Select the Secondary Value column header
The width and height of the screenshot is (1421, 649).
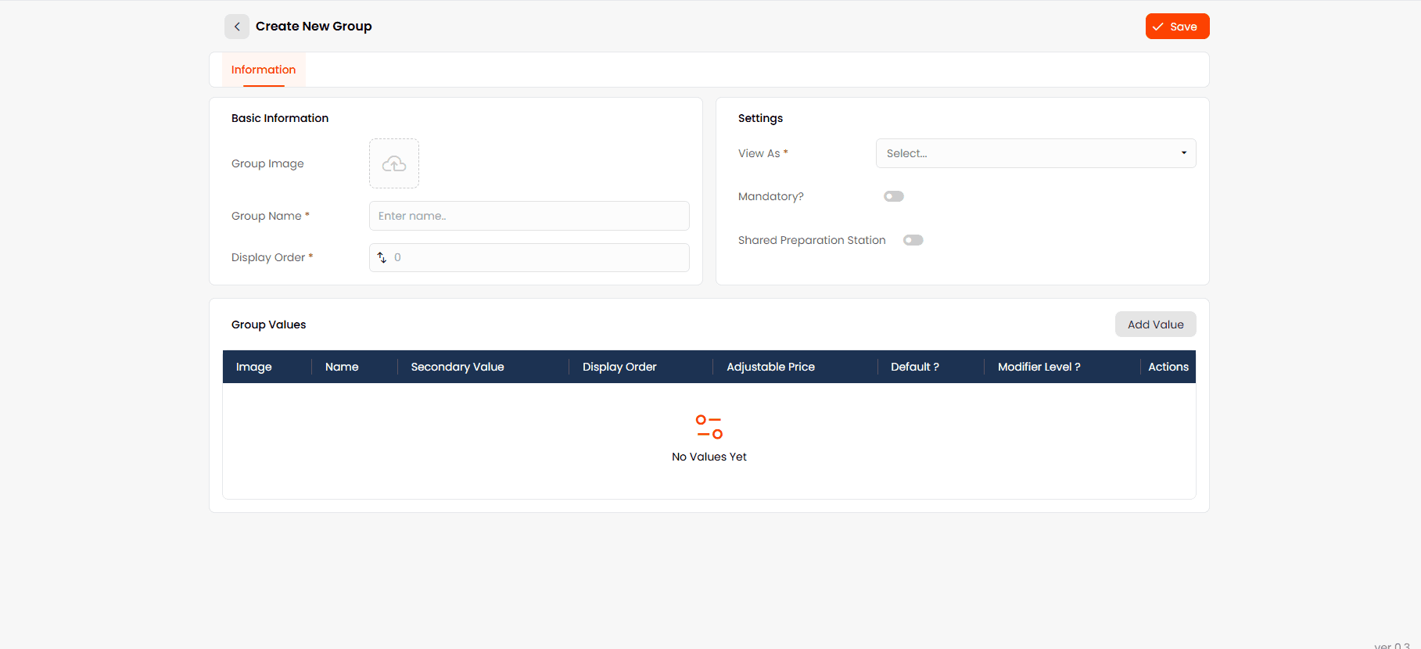pos(458,367)
